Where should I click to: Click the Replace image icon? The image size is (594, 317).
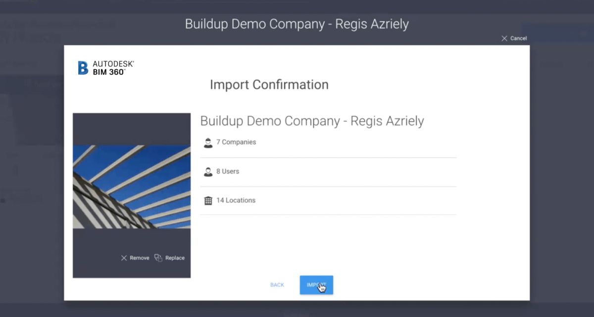(158, 258)
